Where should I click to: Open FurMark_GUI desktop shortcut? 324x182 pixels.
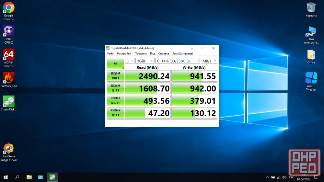(x=8, y=78)
